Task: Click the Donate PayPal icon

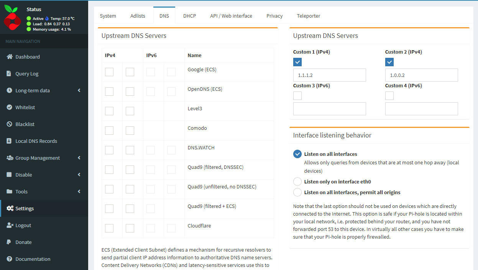Action: click(x=9, y=242)
